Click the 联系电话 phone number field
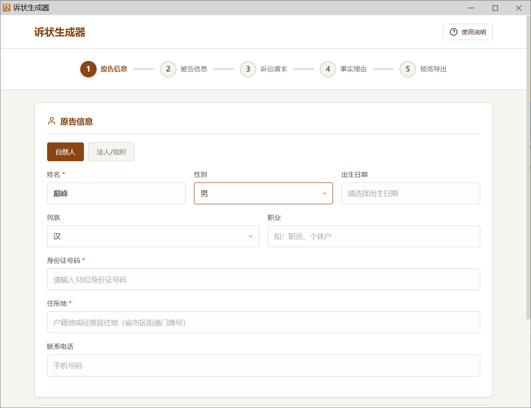Screen dimensions: 531x408 coord(263,365)
